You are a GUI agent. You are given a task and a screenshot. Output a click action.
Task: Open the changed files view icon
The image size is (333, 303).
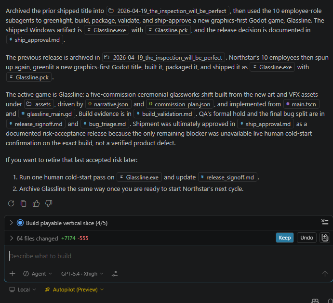coord(325,238)
